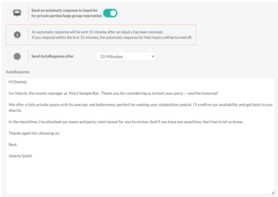Open the 15 Minutes delay dropdown
Image resolution: width=278 pixels, height=197 pixels.
pos(126,56)
